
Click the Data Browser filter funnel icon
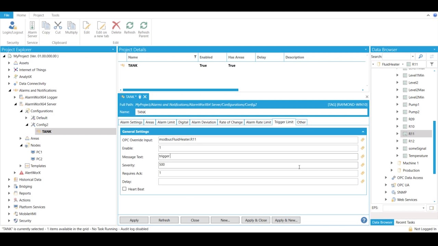click(x=432, y=64)
